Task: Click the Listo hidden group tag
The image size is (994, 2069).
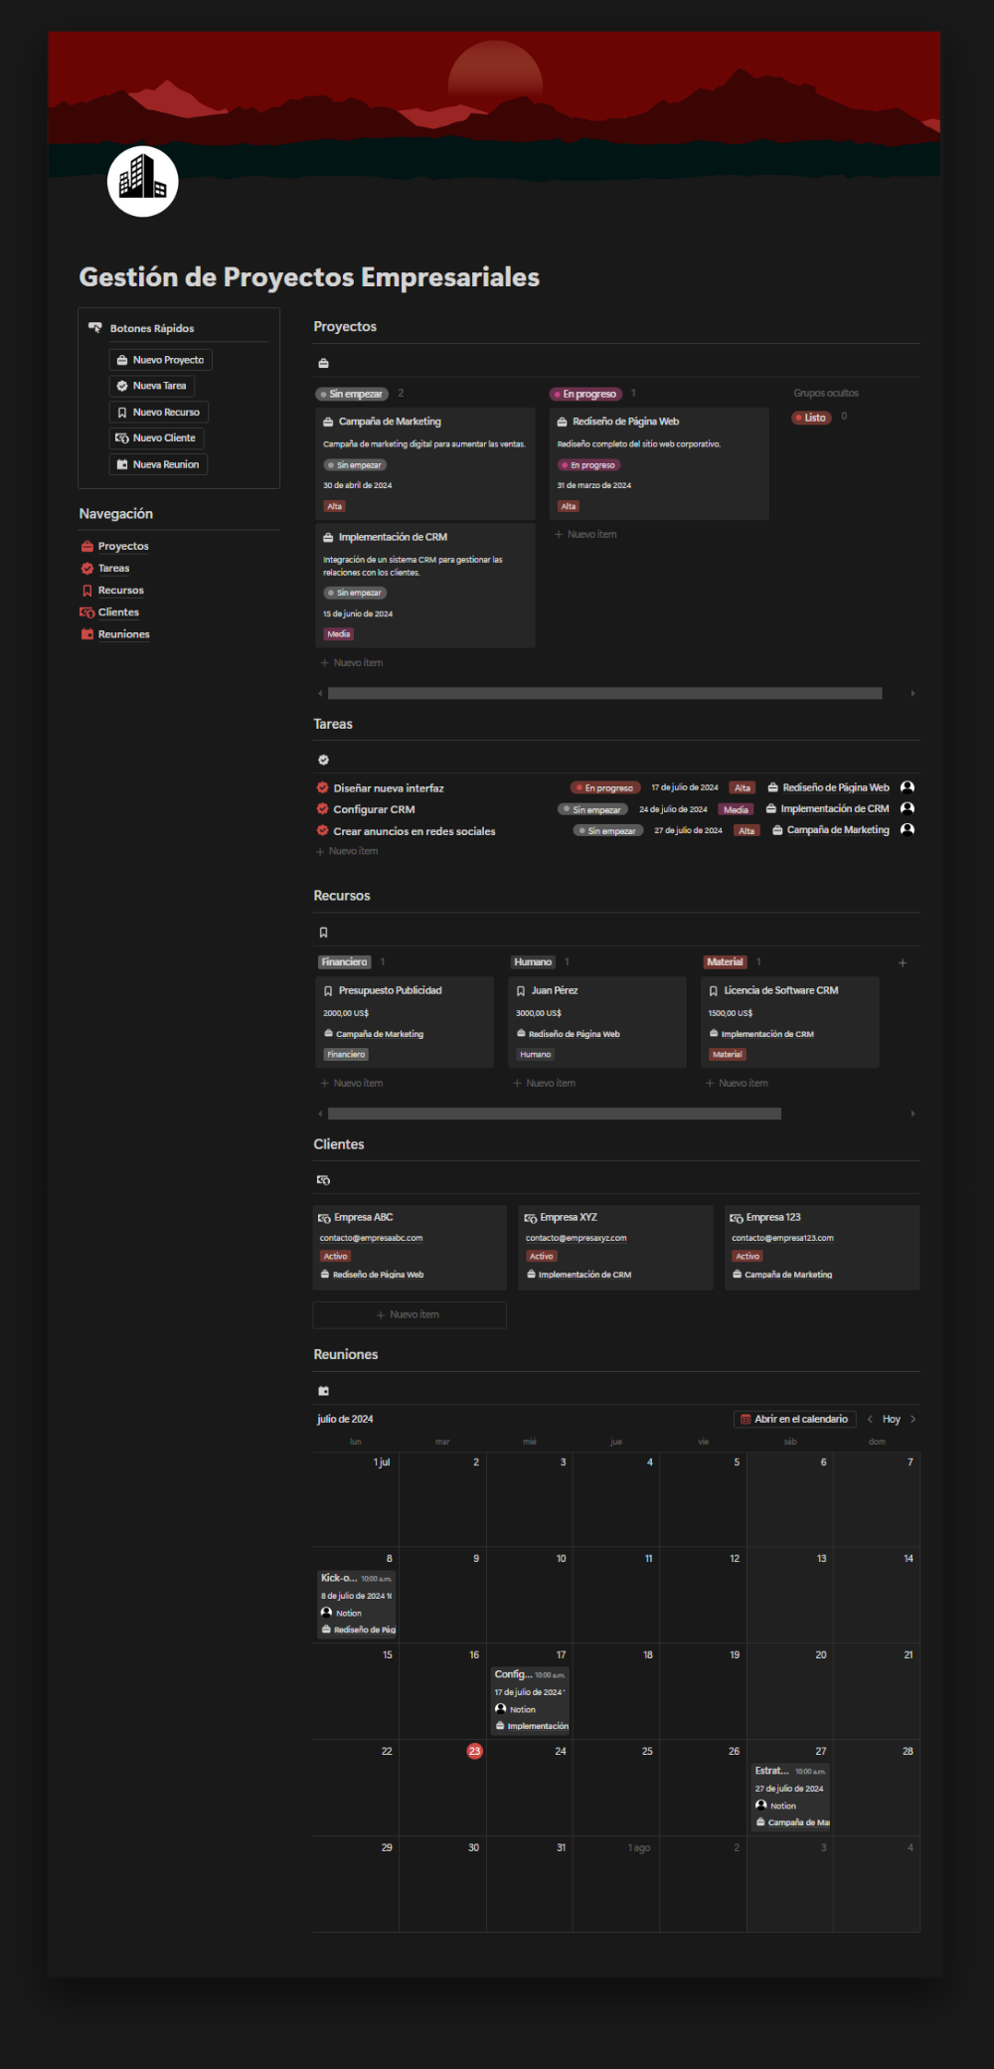Action: [811, 418]
